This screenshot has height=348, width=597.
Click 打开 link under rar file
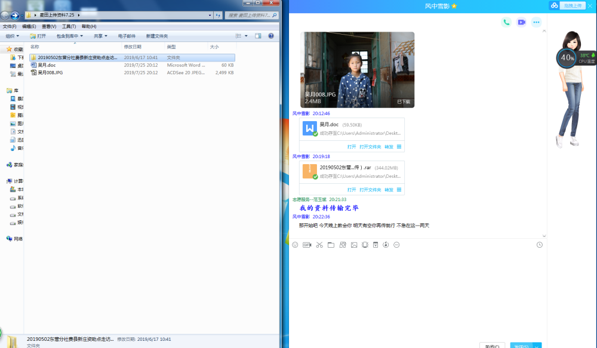click(352, 190)
